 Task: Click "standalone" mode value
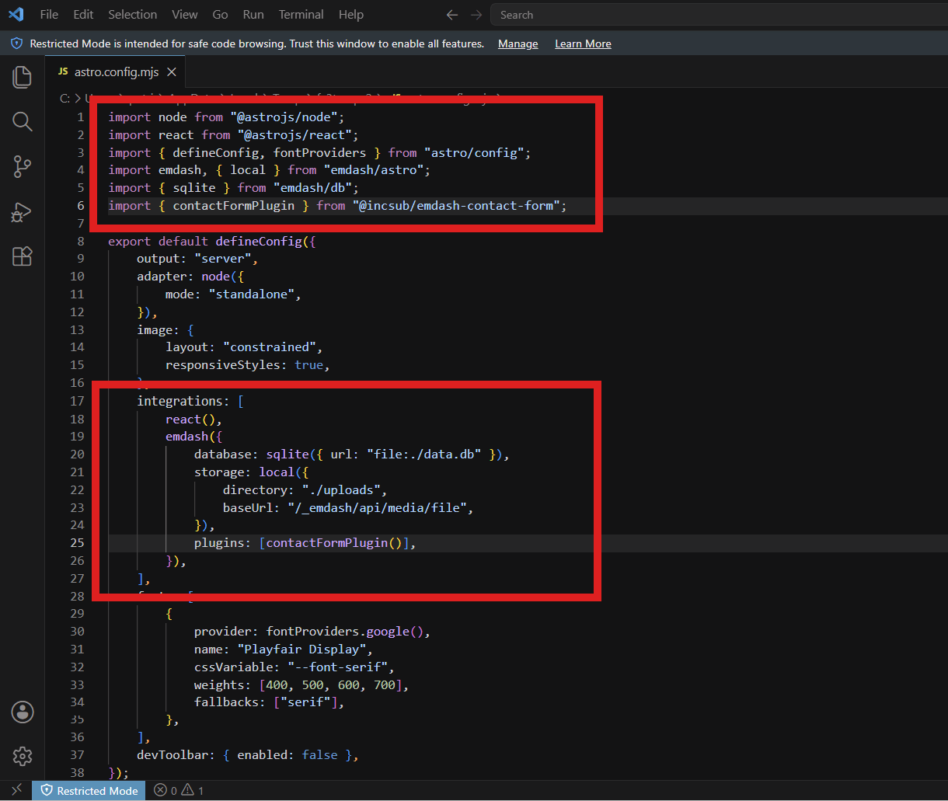pyautogui.click(x=251, y=294)
